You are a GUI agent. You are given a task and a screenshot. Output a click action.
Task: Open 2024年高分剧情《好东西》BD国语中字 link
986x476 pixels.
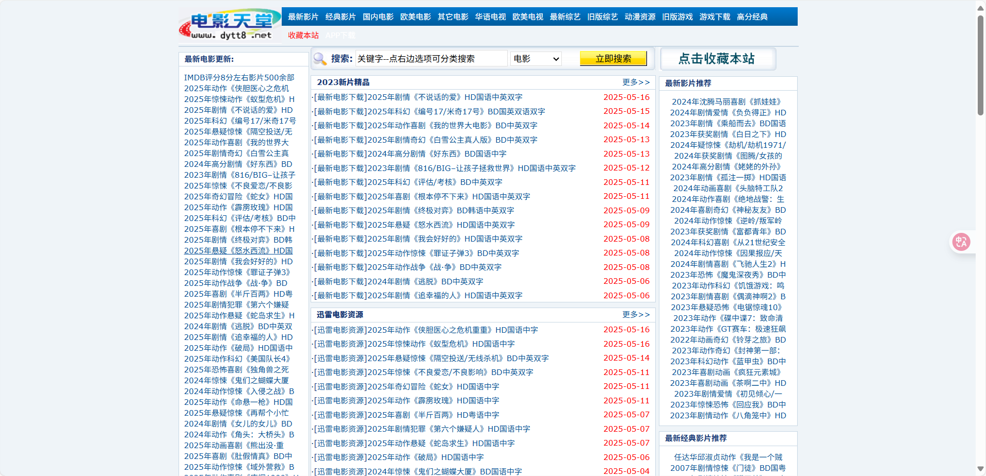point(437,154)
